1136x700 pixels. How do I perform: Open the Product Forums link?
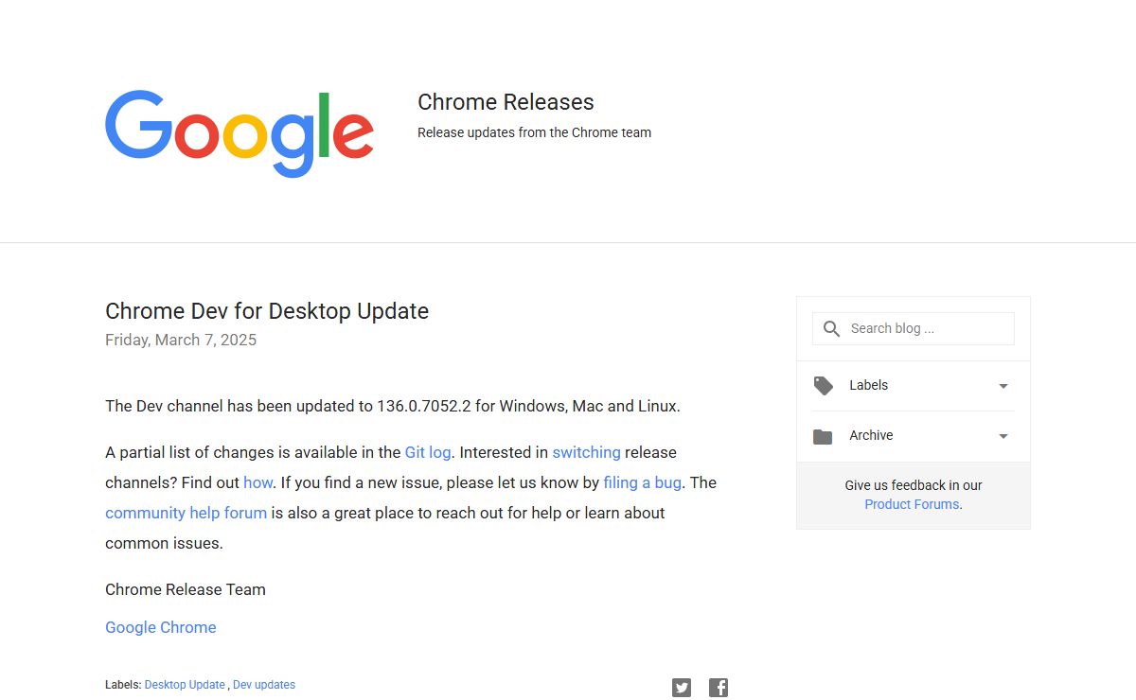(912, 504)
